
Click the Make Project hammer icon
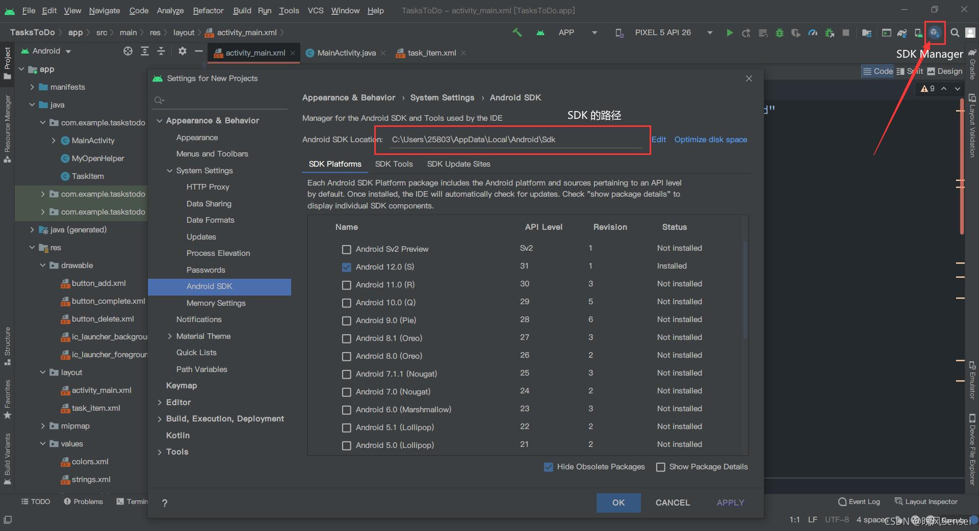(517, 33)
